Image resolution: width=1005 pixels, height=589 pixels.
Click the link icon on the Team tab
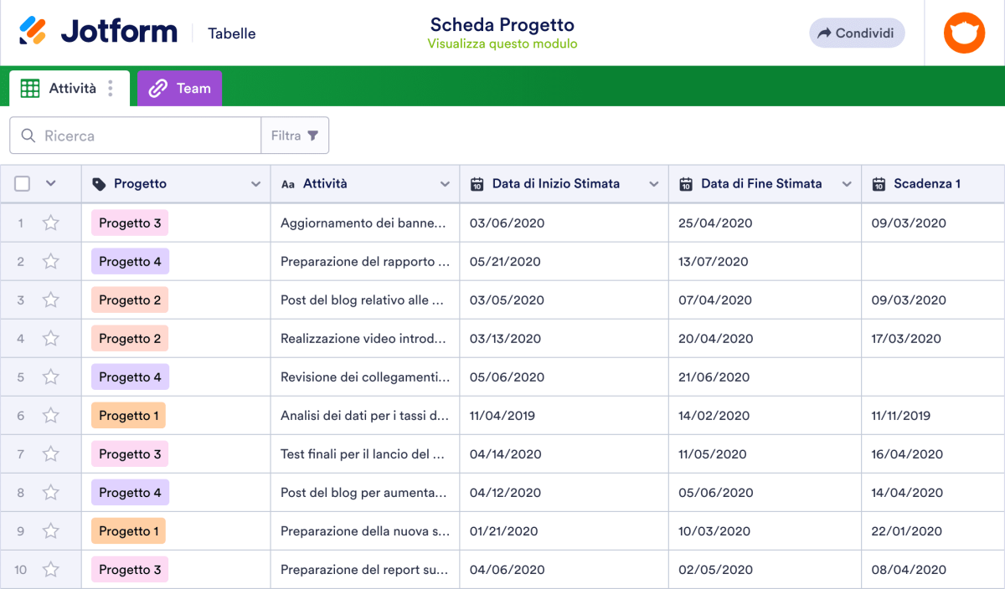coord(156,88)
